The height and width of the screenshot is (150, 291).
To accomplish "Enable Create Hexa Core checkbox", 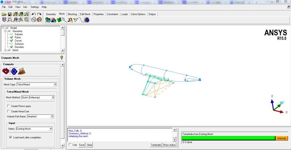I will 8,111.
